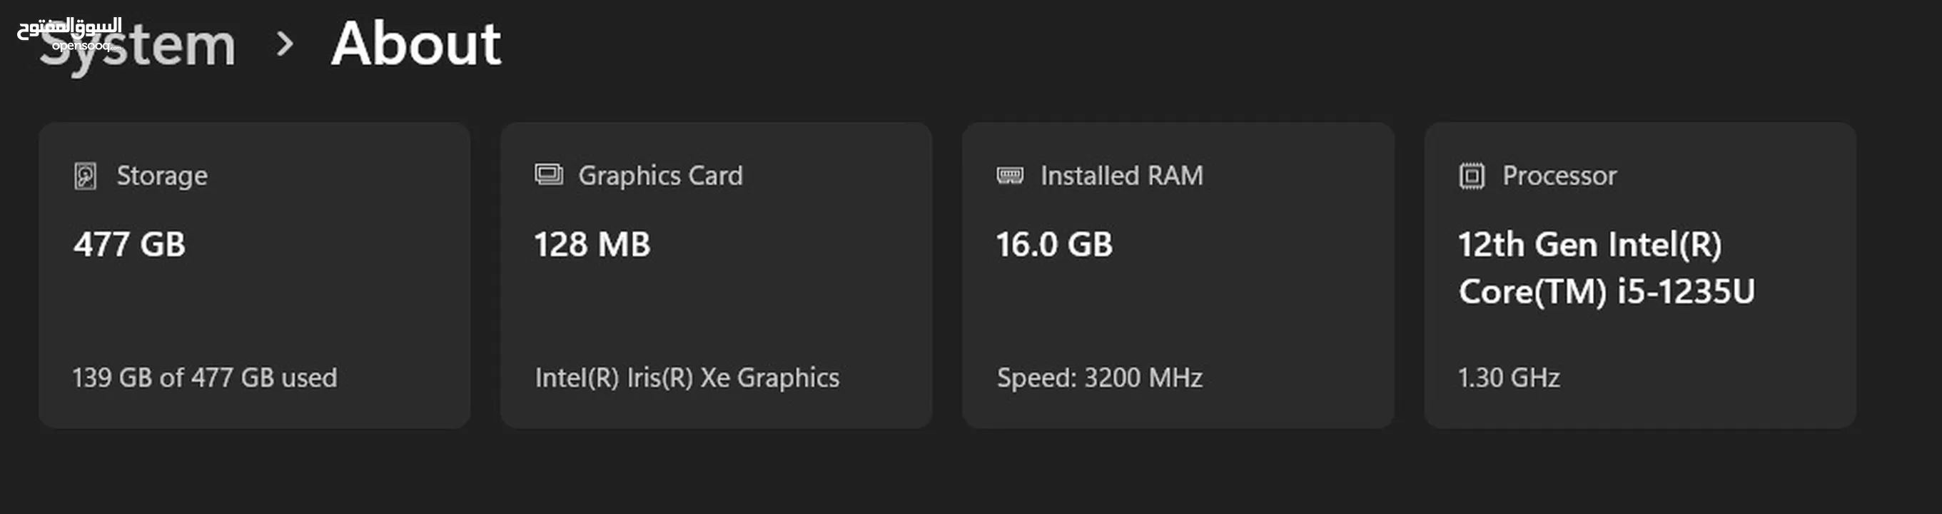Select the 128 MB graphics memory value
The width and height of the screenshot is (1942, 514).
592,245
